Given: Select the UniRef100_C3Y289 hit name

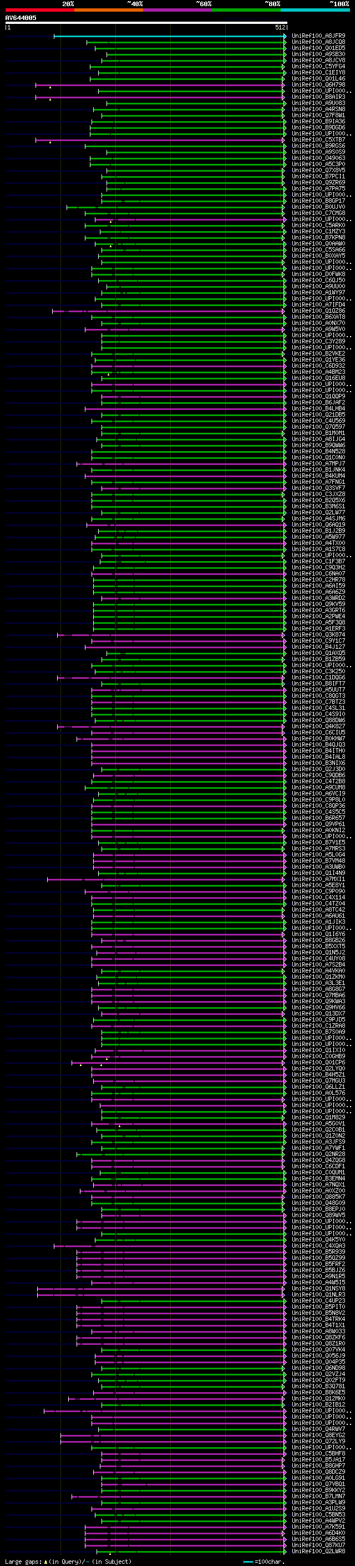Looking at the screenshot, I should tap(318, 342).
